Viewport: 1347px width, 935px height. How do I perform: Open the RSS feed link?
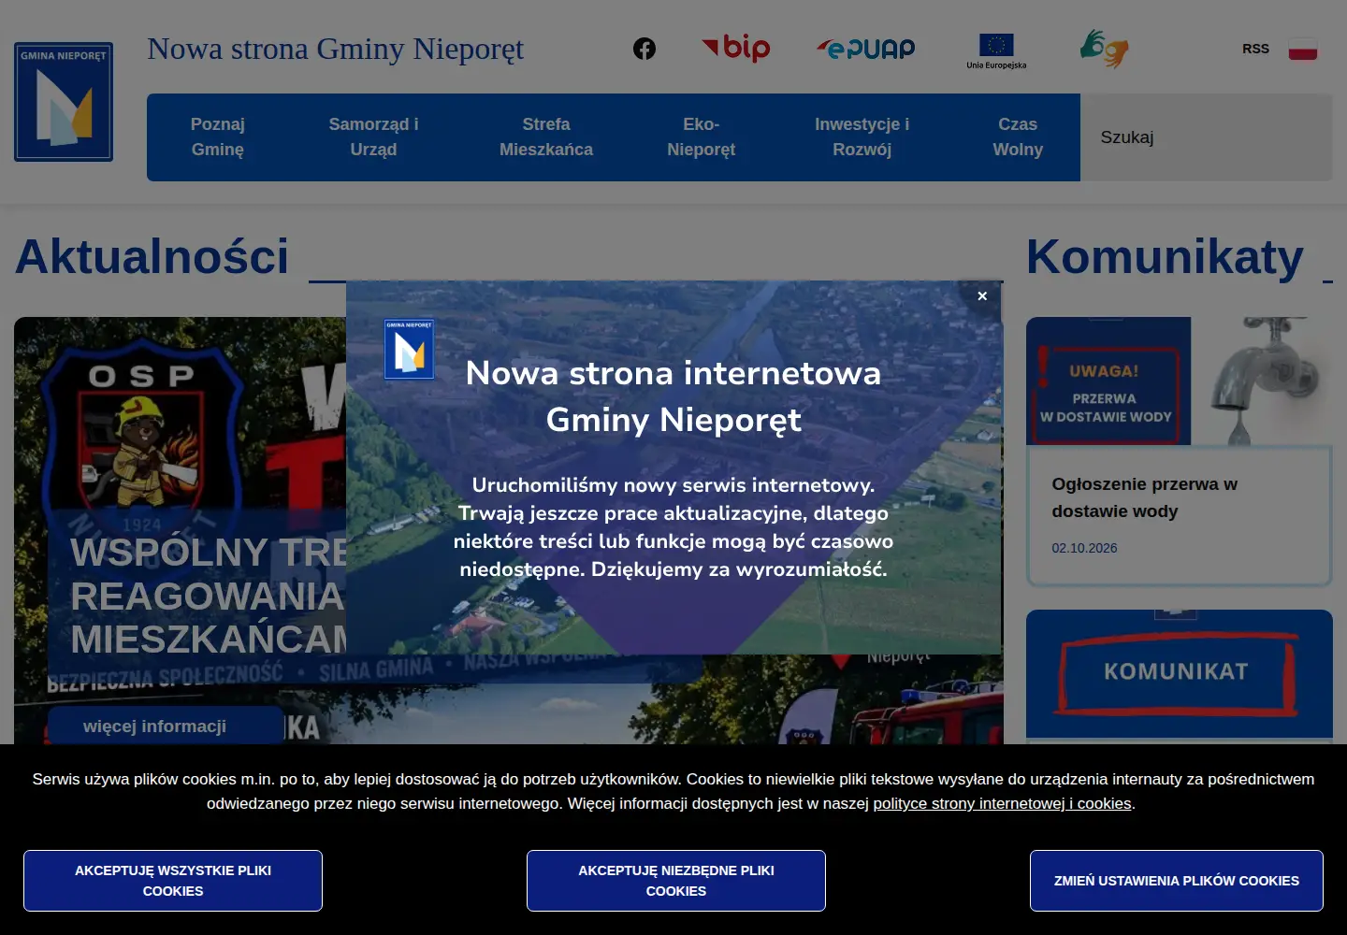click(x=1255, y=49)
